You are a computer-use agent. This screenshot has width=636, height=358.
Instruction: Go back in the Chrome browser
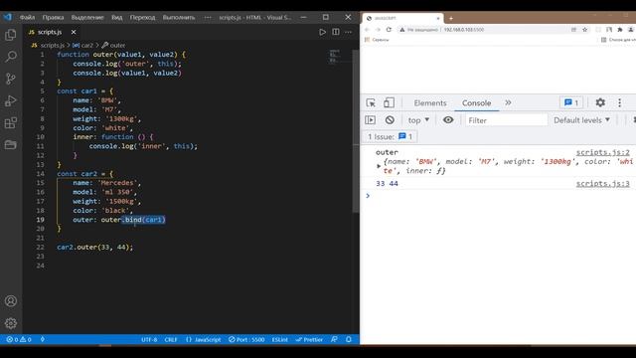[x=367, y=30]
